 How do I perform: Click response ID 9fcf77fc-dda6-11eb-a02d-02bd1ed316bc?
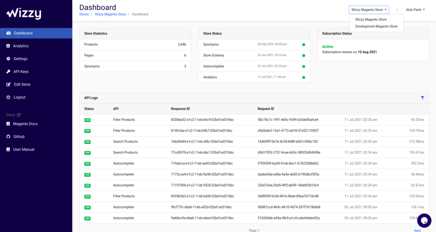(201, 207)
